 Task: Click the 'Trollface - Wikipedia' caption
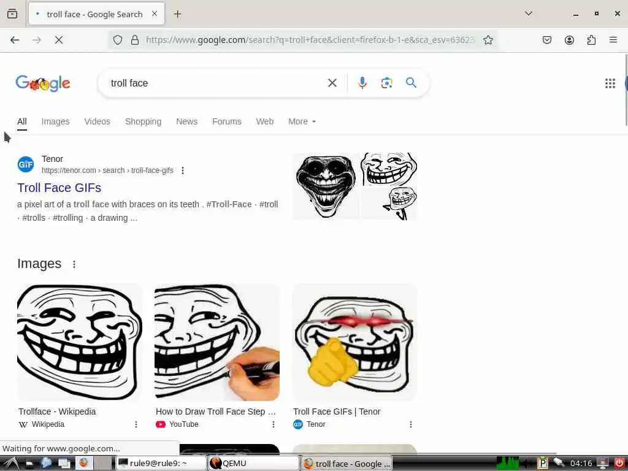(x=57, y=412)
